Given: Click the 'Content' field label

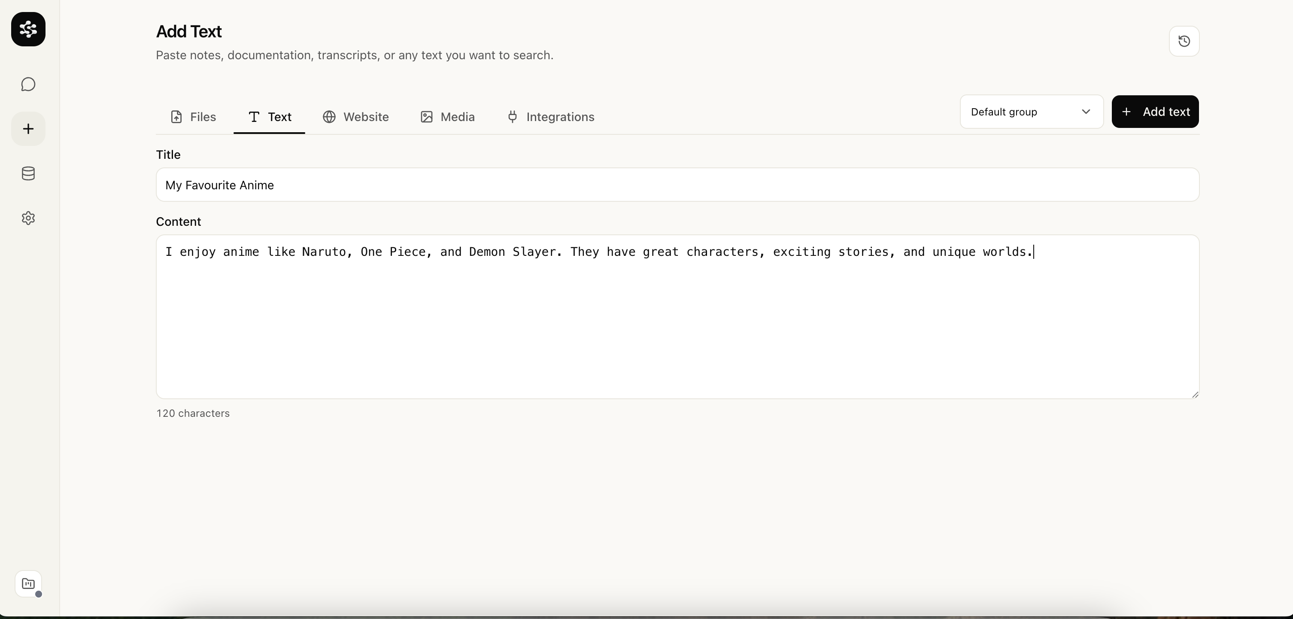Looking at the screenshot, I should [x=178, y=222].
